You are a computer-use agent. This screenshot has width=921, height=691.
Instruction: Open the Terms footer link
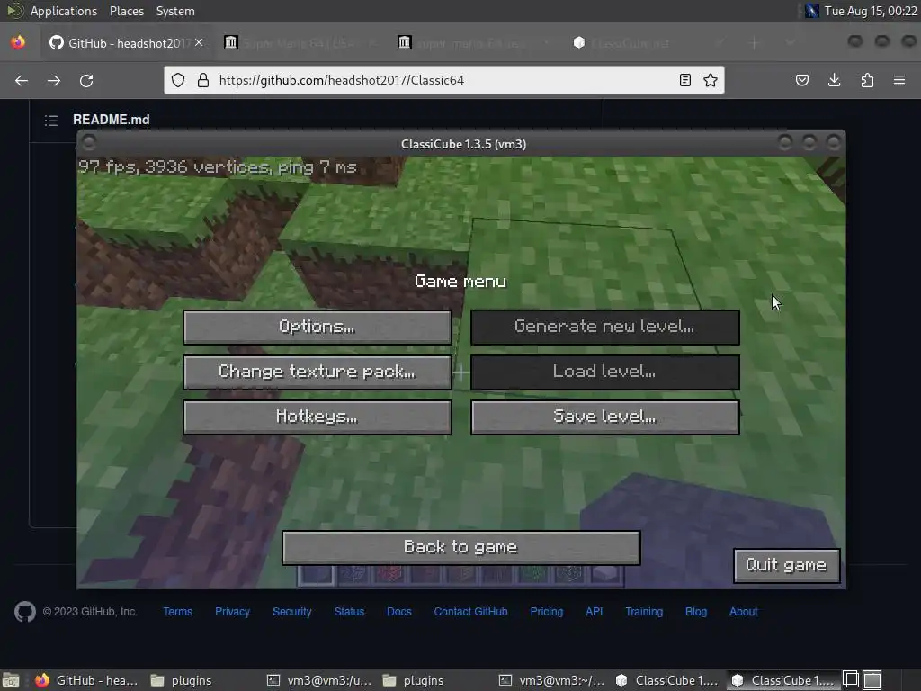pos(177,612)
